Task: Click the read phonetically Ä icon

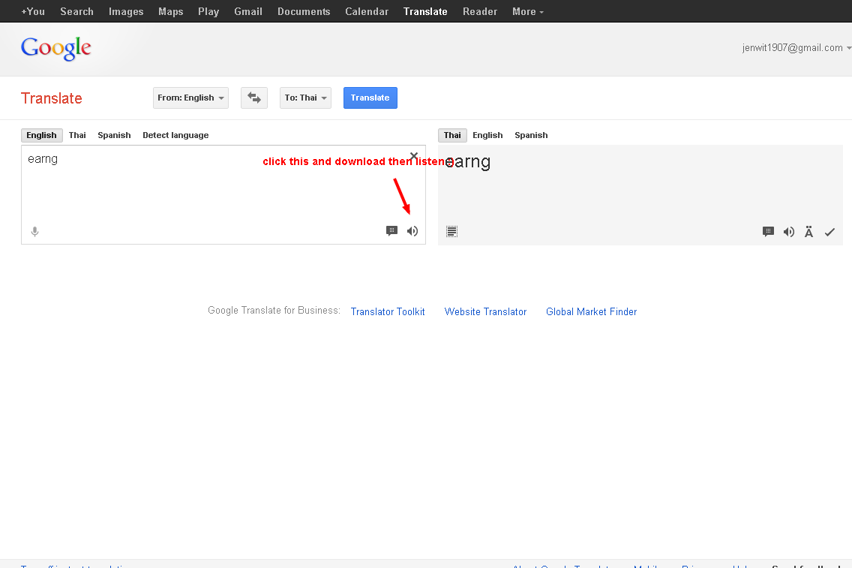Action: [808, 232]
